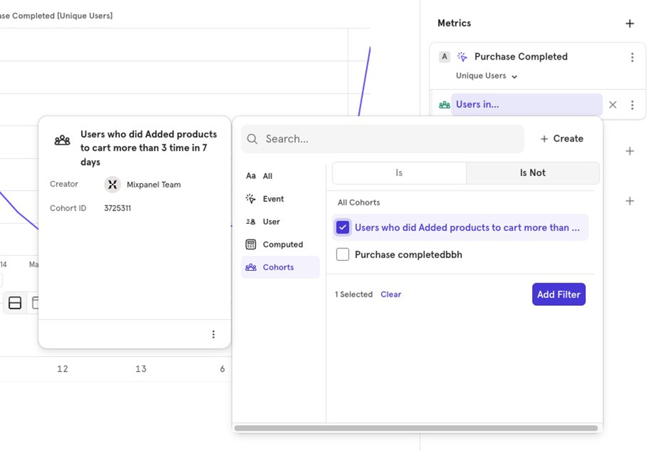The height and width of the screenshot is (451, 647).
Task: Select the User category
Action: pos(280,222)
